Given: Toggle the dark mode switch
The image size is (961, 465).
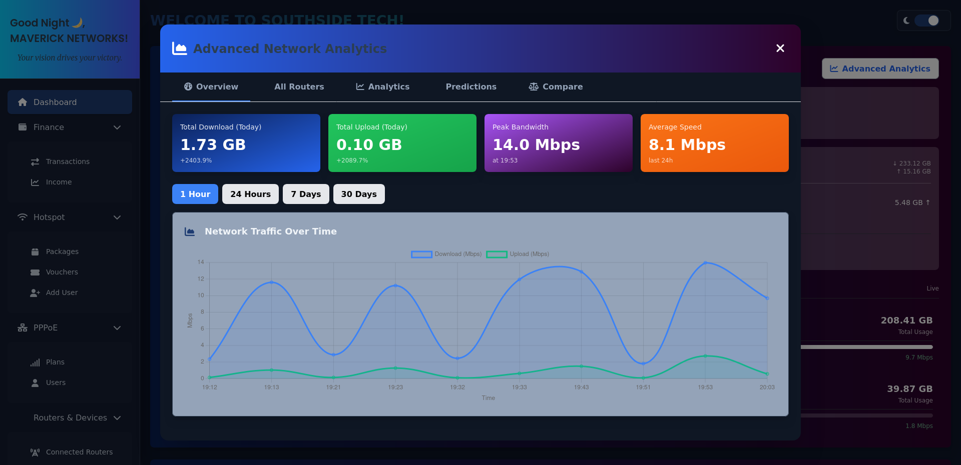Looking at the screenshot, I should [x=926, y=20].
